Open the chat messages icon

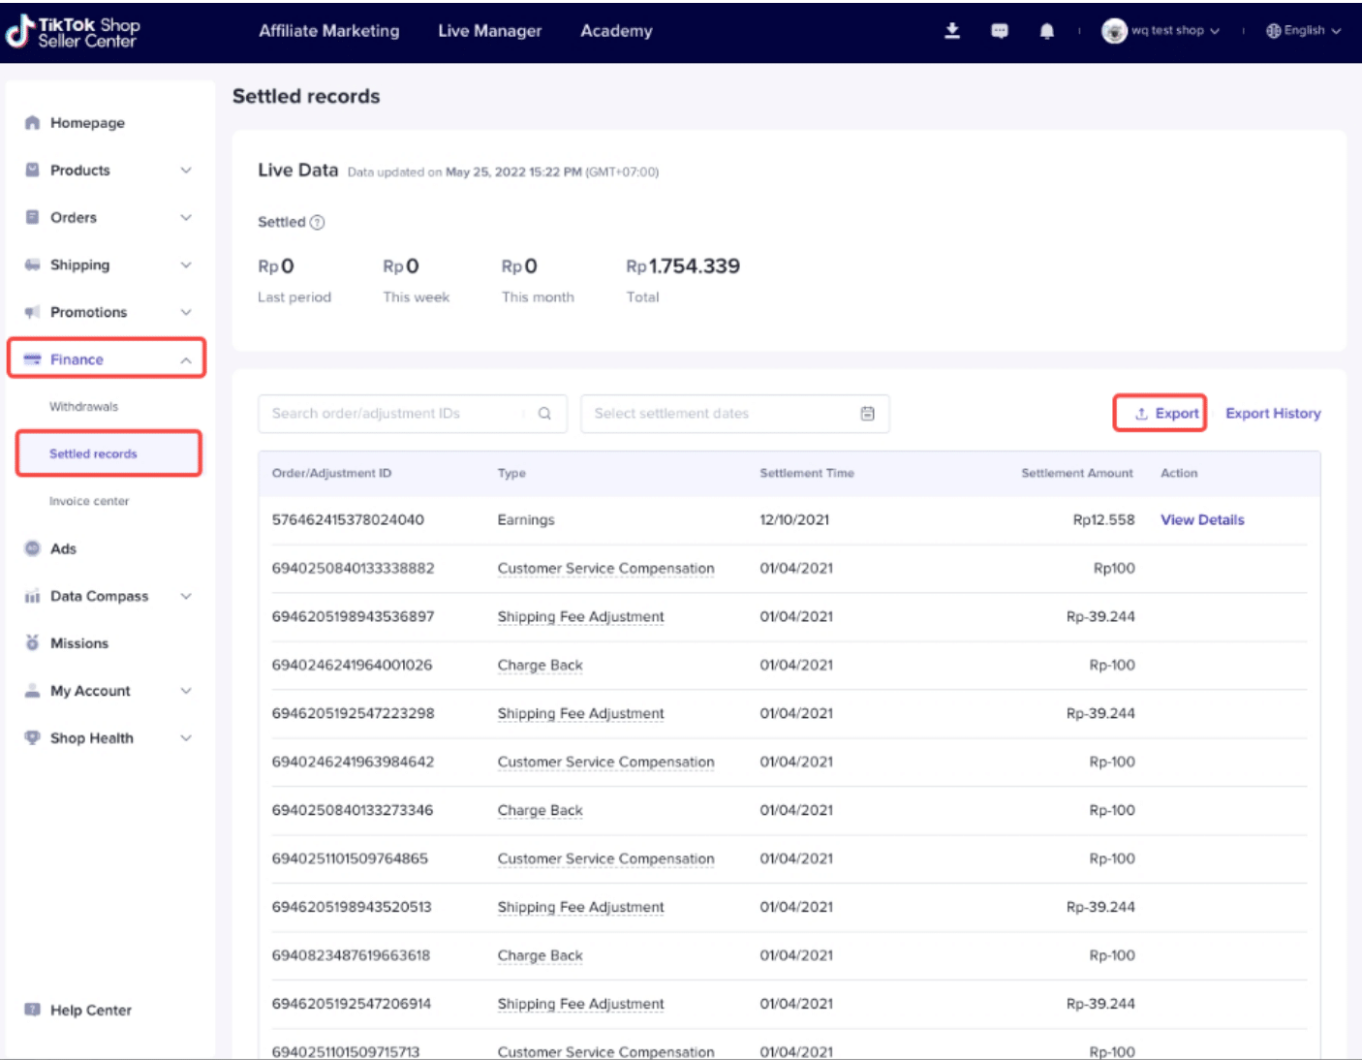click(x=1000, y=31)
